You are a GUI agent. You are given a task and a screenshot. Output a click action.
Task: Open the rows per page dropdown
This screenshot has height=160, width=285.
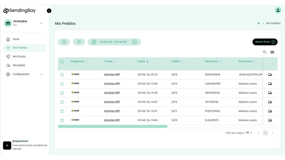(x=249, y=133)
